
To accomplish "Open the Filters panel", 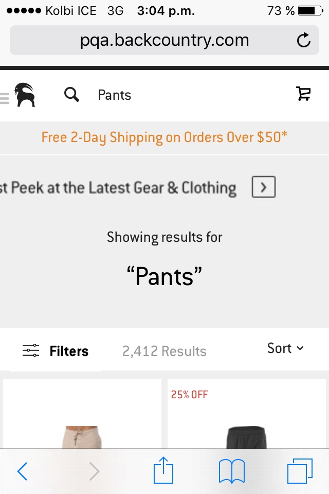I will (56, 351).
